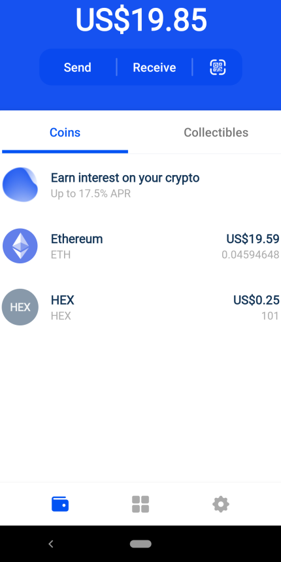The image size is (281, 562).
Task: Open the wallet tab in bottom bar
Action: pyautogui.click(x=60, y=504)
